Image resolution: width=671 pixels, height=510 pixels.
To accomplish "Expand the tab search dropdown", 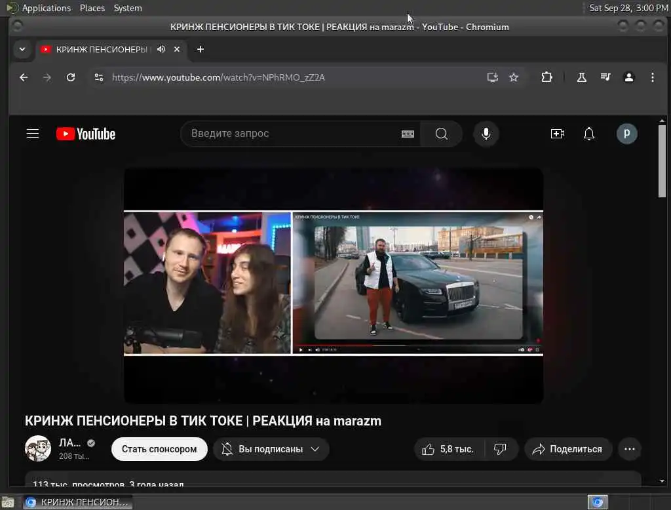I will (x=22, y=49).
